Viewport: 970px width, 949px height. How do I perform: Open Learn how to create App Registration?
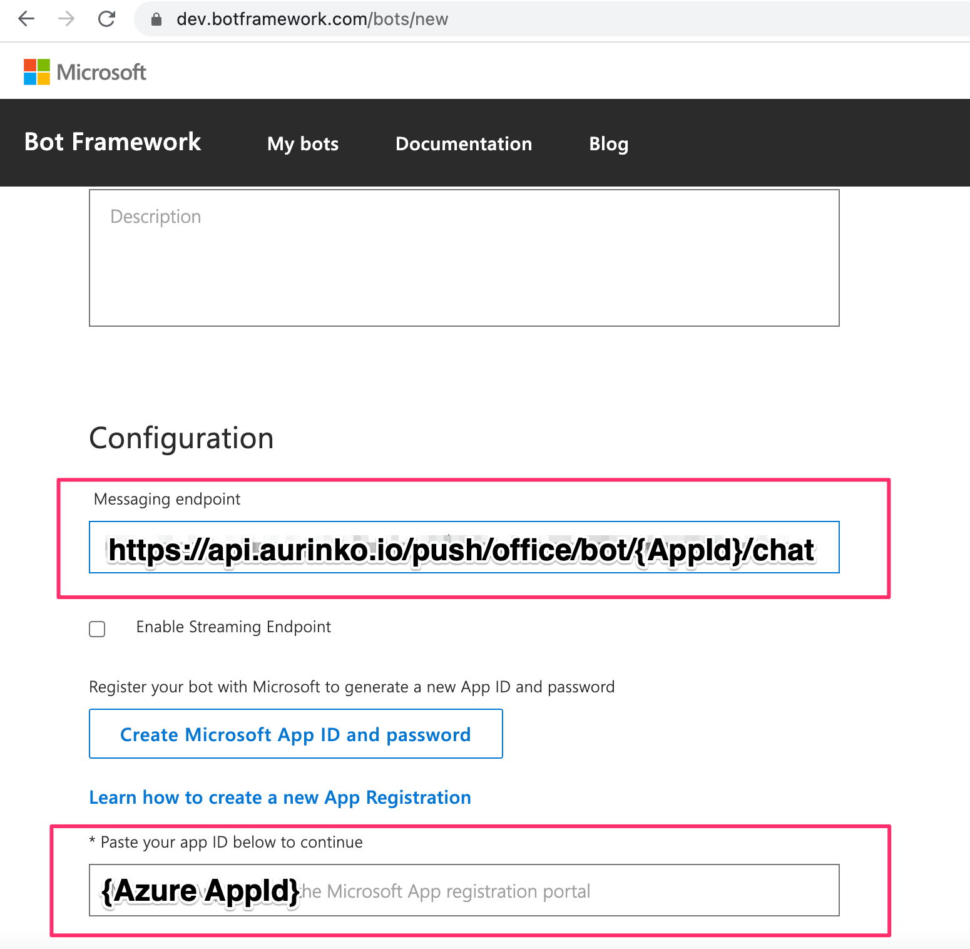pos(280,798)
